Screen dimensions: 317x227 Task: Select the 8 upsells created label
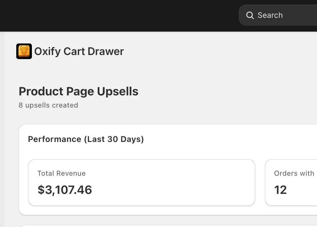click(48, 105)
